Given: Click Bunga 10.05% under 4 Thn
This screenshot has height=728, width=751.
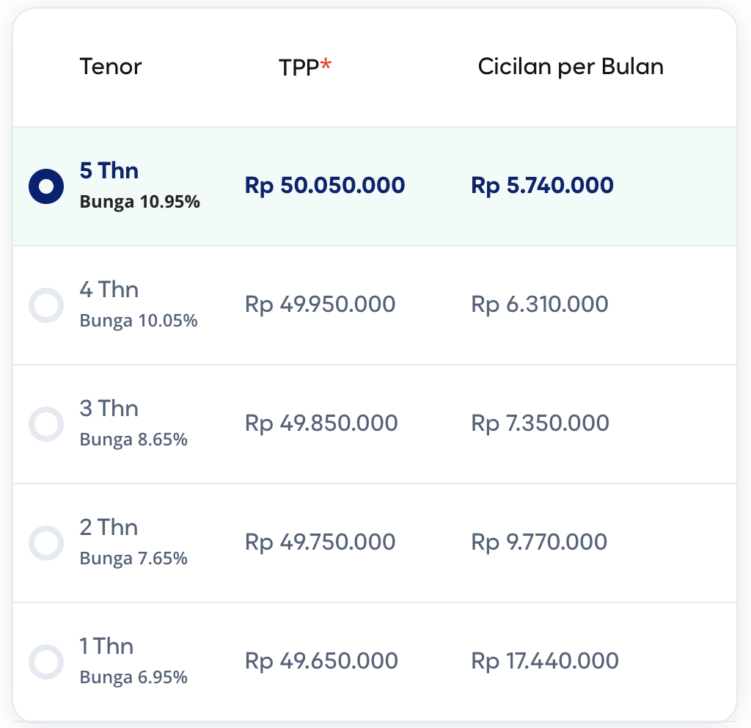Looking at the screenshot, I should point(139,321).
